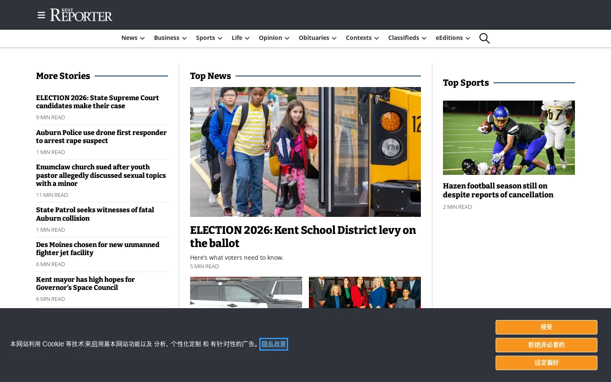
Task: Open the police vehicle story thumbnail
Action: (246, 292)
